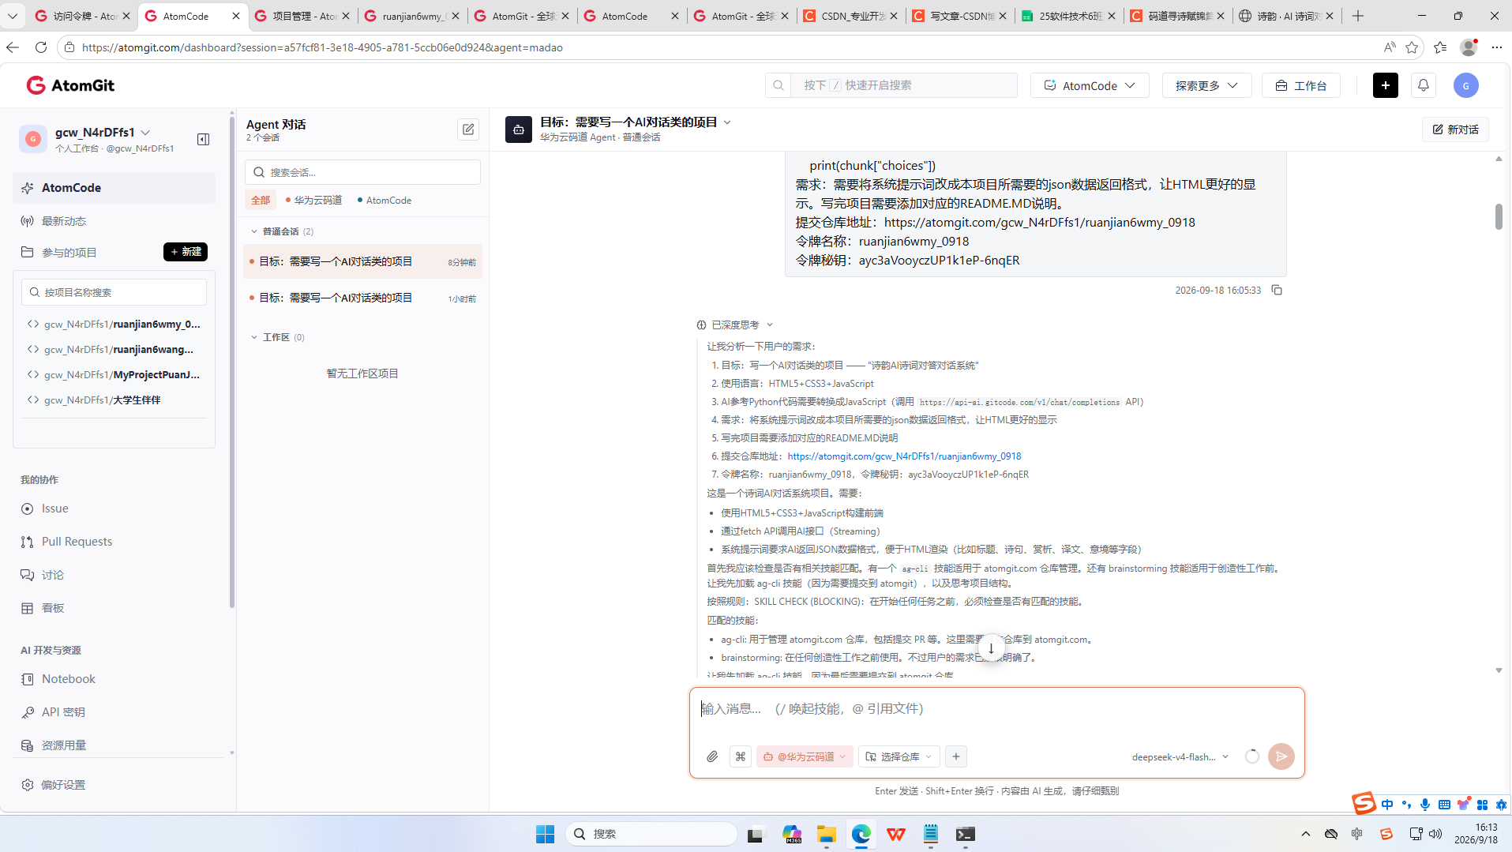Click the conversation vertical scrollbar thumb
The image size is (1512, 852).
coord(1499,216)
